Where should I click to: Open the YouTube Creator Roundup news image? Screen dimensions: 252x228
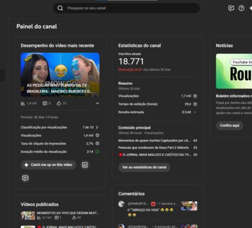[x=234, y=71]
